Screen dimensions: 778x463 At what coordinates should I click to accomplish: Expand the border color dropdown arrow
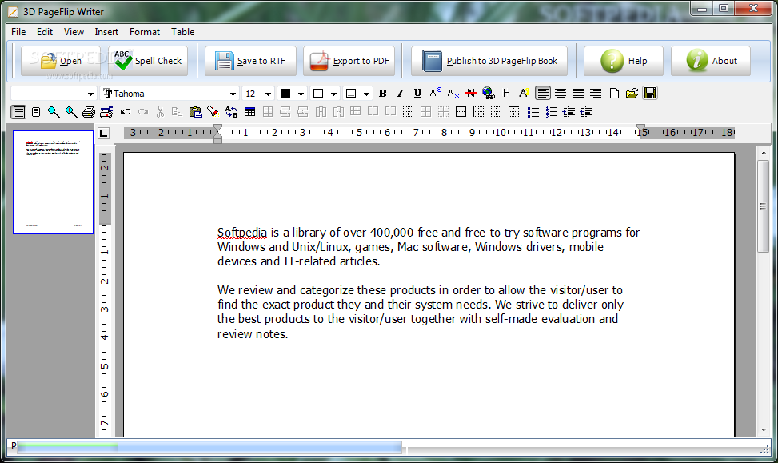(x=366, y=94)
